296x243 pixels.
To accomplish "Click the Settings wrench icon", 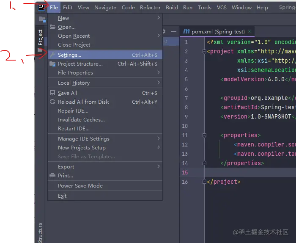I will [x=52, y=55].
